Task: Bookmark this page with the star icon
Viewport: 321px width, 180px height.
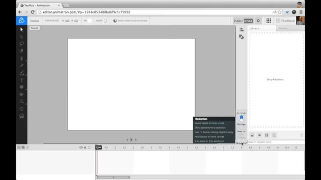Action: [280, 12]
